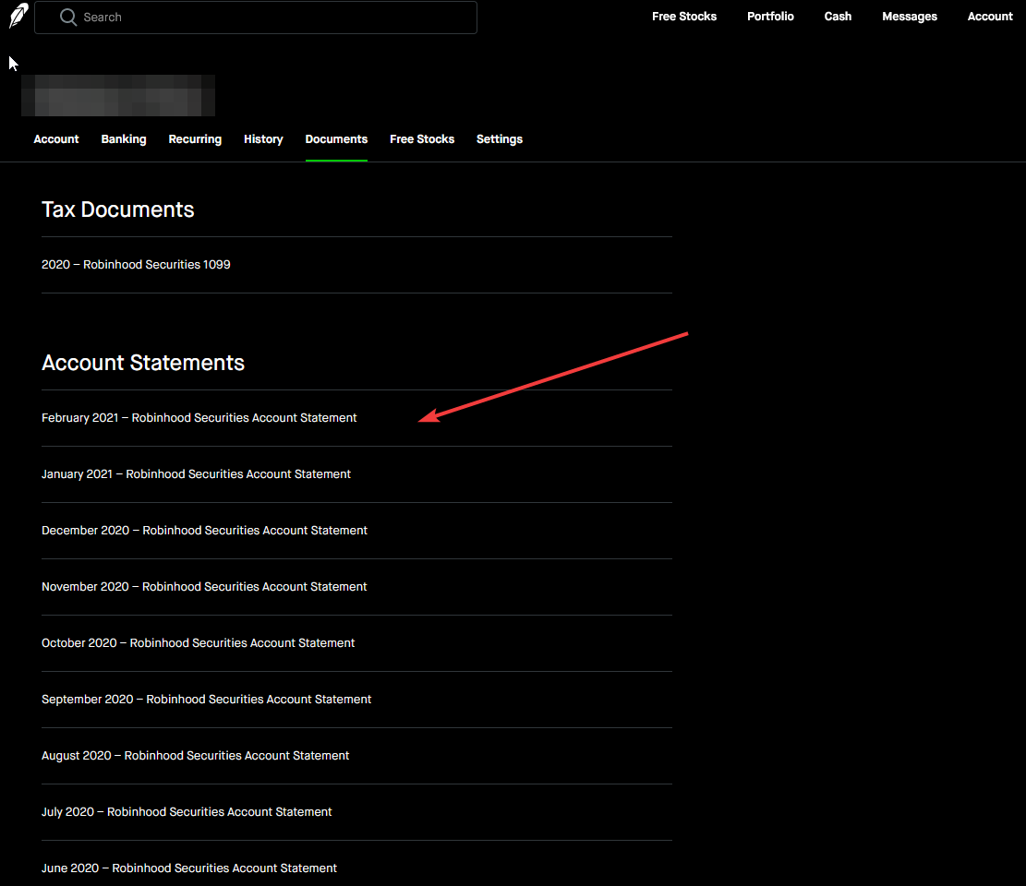Open January 2021 account statement

[196, 474]
